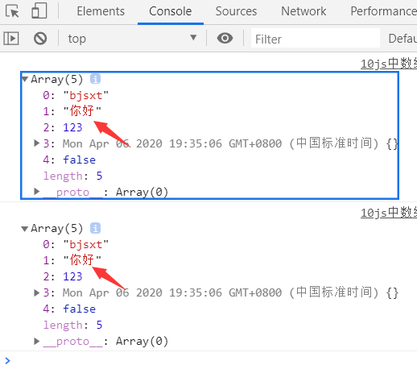Switch to the Sources tab
The width and height of the screenshot is (417, 365).
236,11
